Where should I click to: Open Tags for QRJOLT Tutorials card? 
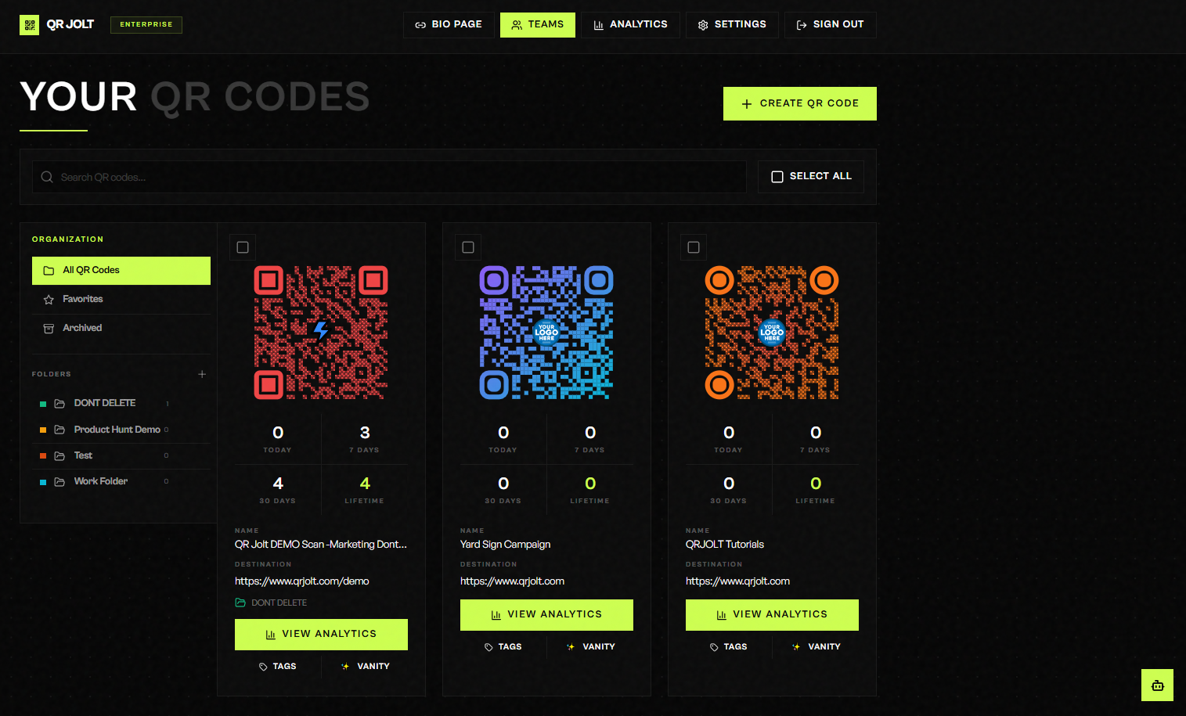[x=728, y=647]
